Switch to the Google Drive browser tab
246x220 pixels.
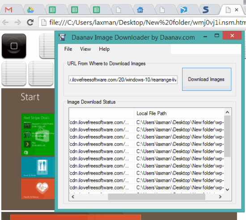[30, 10]
